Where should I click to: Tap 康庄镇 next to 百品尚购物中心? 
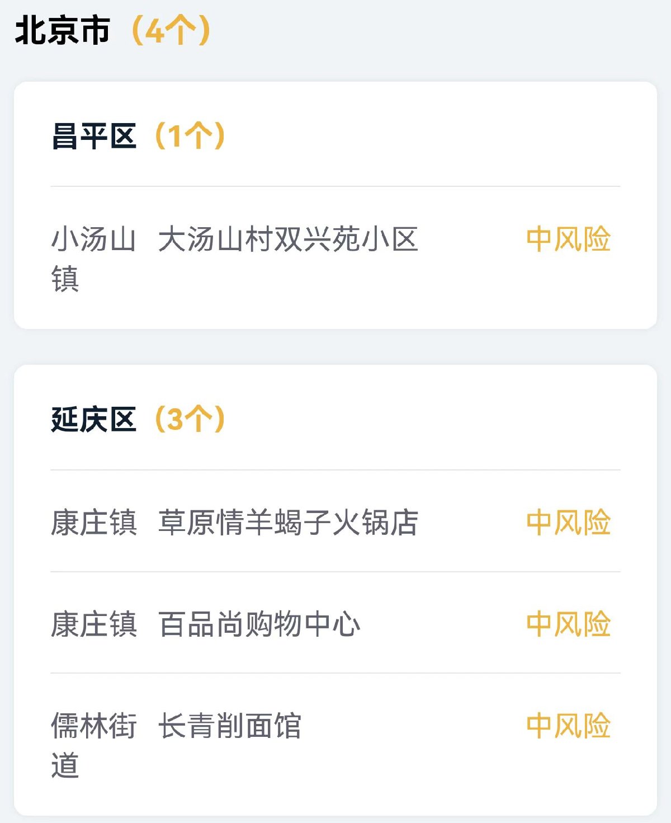[94, 624]
